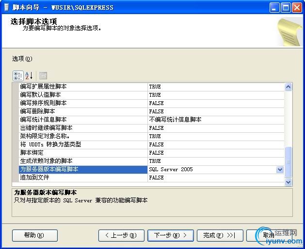Open the property pages icon
The image size is (305, 249).
[43, 76]
